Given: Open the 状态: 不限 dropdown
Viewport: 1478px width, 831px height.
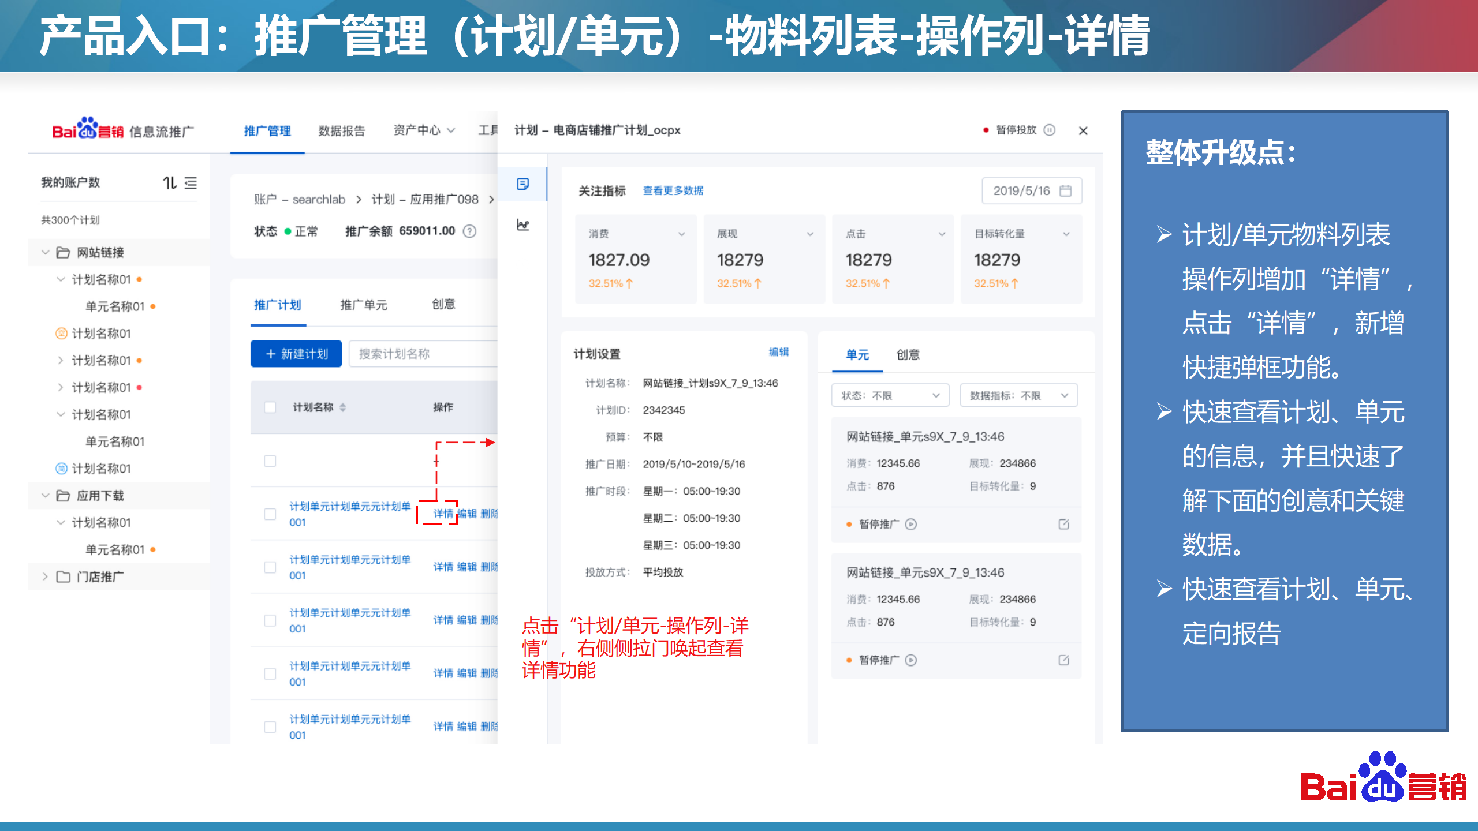Looking at the screenshot, I should 890,395.
